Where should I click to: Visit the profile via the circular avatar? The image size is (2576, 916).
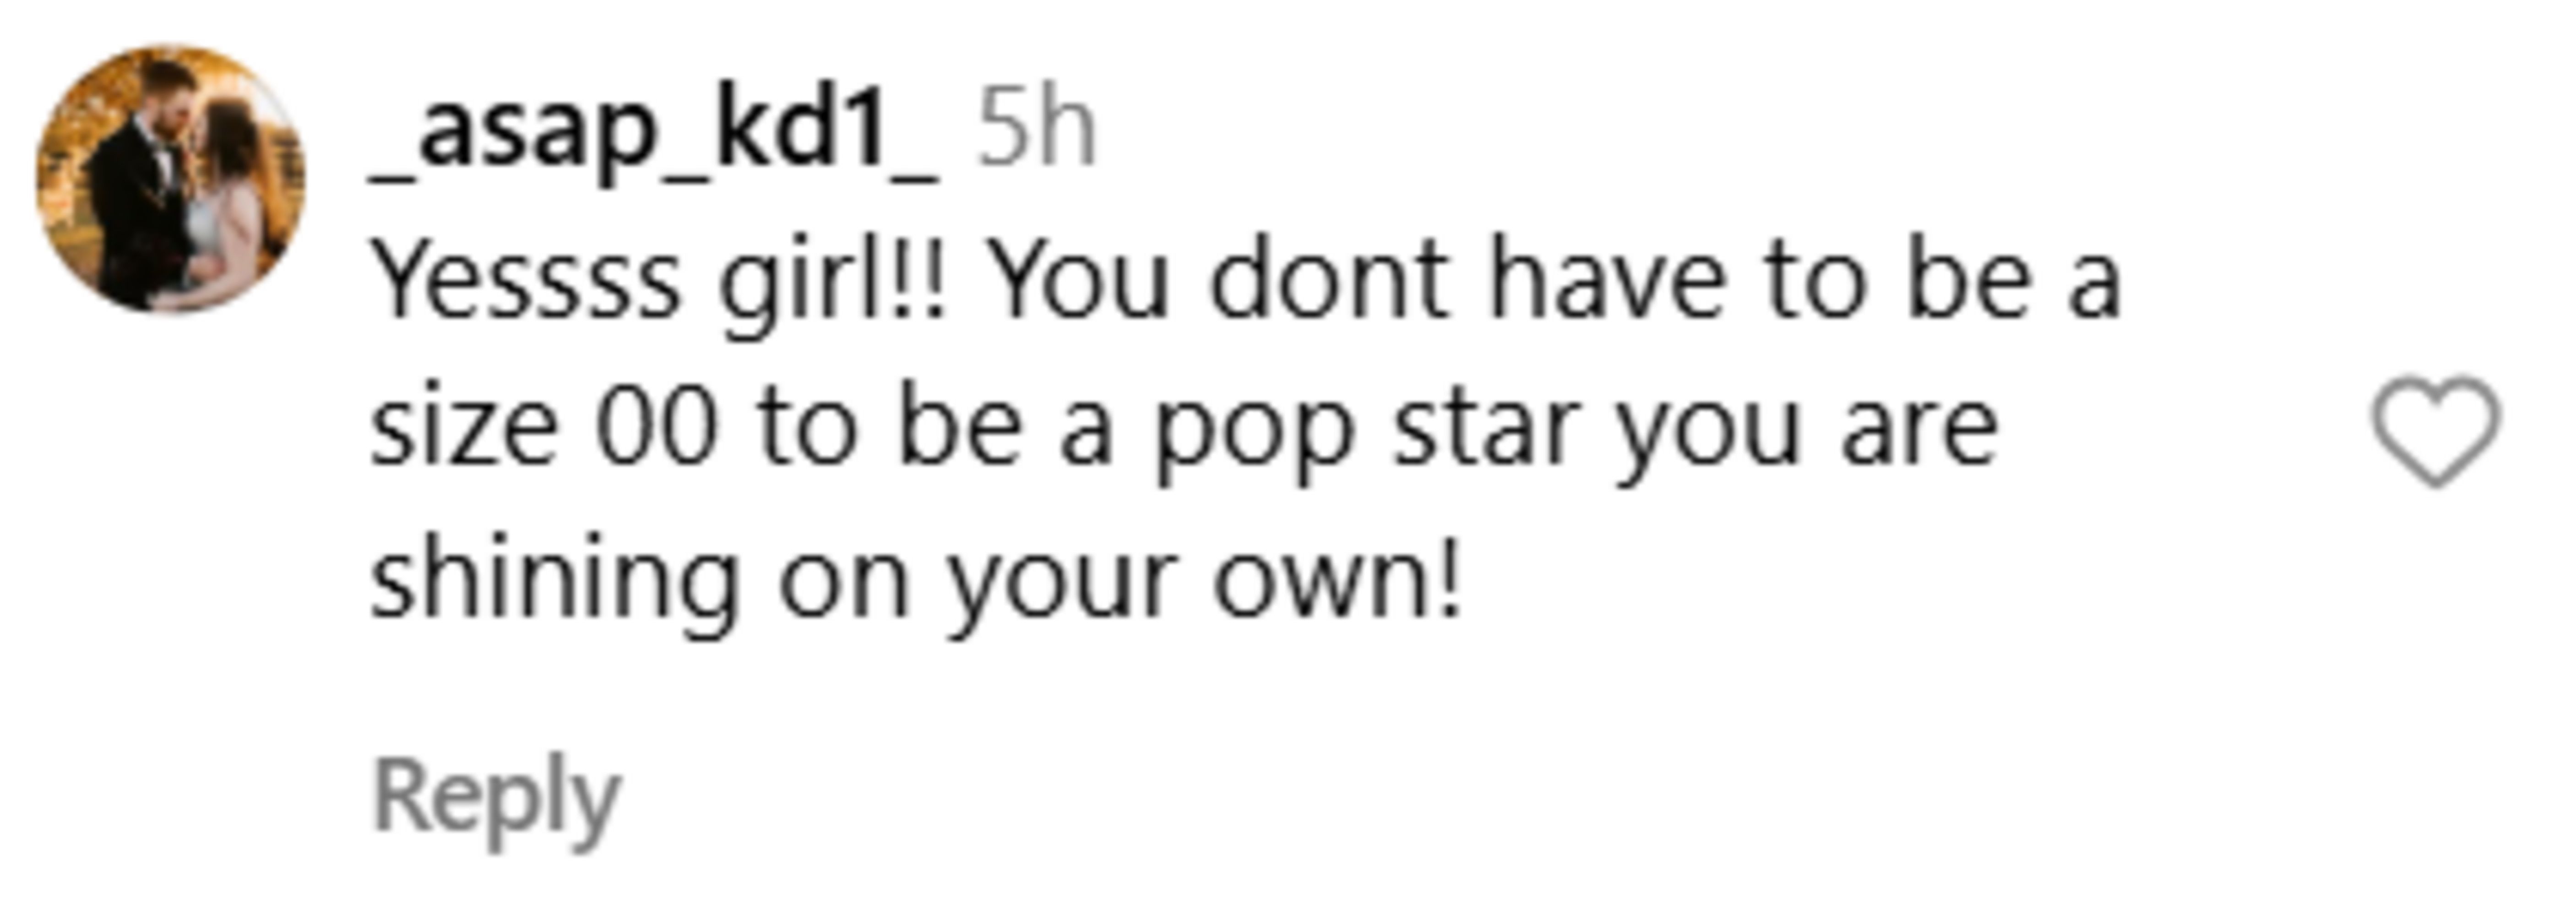pos(170,178)
